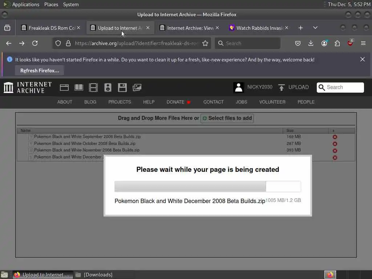The image size is (372, 279).
Task: Select the '393 MB' size cell
Action: click(x=294, y=150)
